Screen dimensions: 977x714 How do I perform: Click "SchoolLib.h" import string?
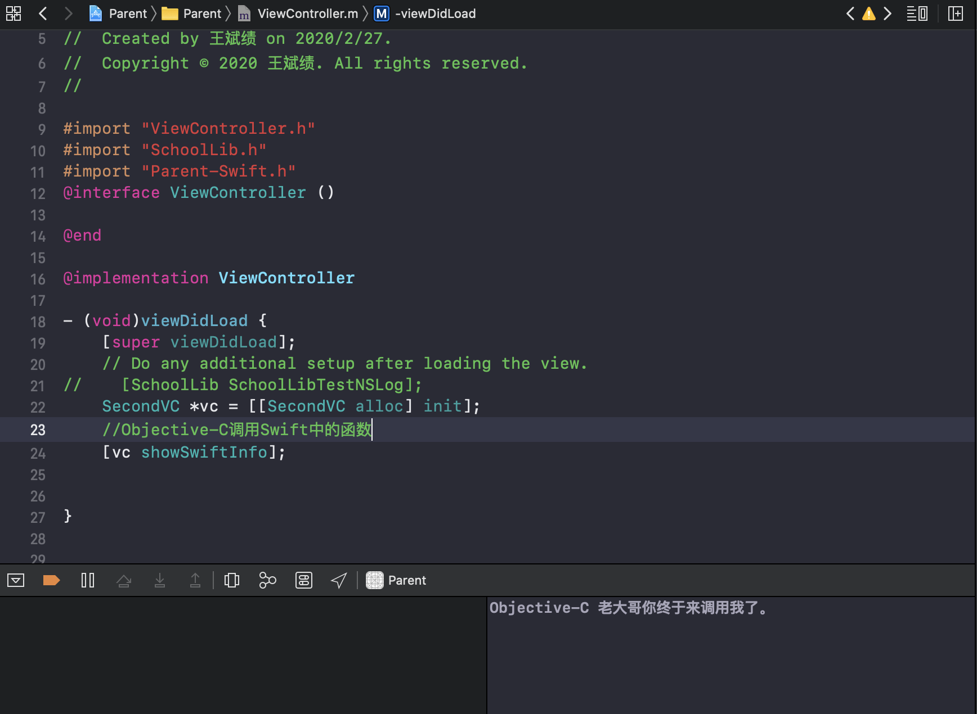204,150
